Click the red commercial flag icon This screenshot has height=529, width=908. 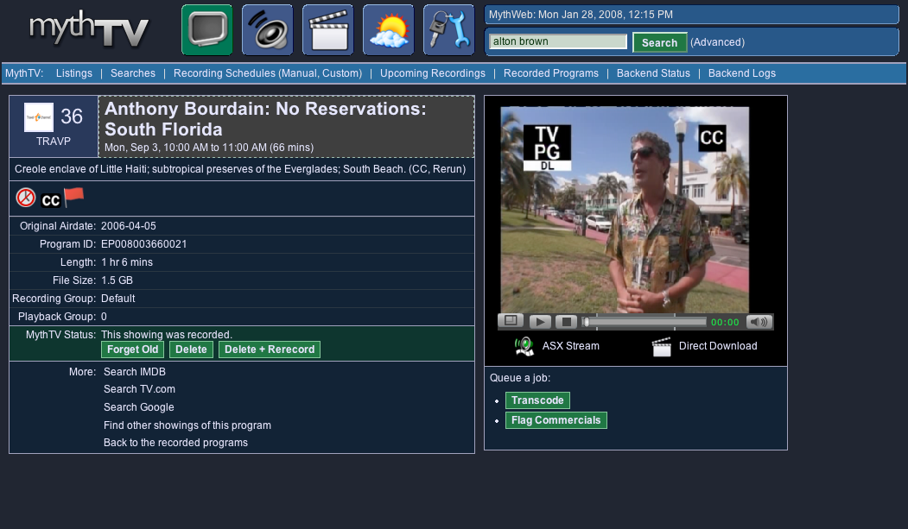click(x=74, y=198)
